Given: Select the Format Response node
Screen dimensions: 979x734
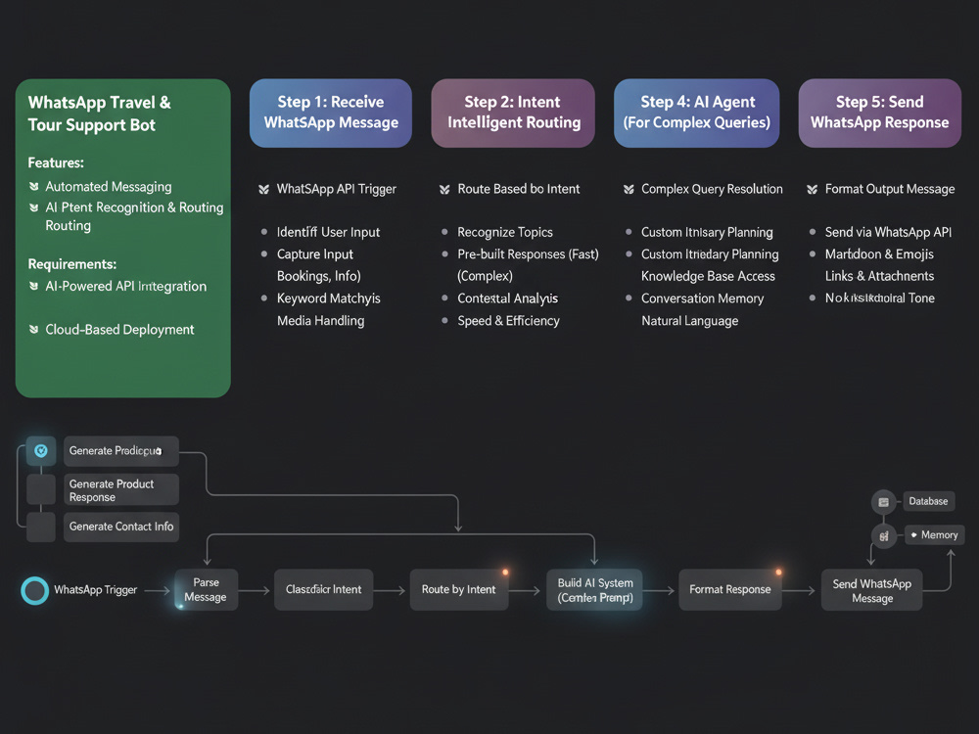Looking at the screenshot, I should pos(730,590).
